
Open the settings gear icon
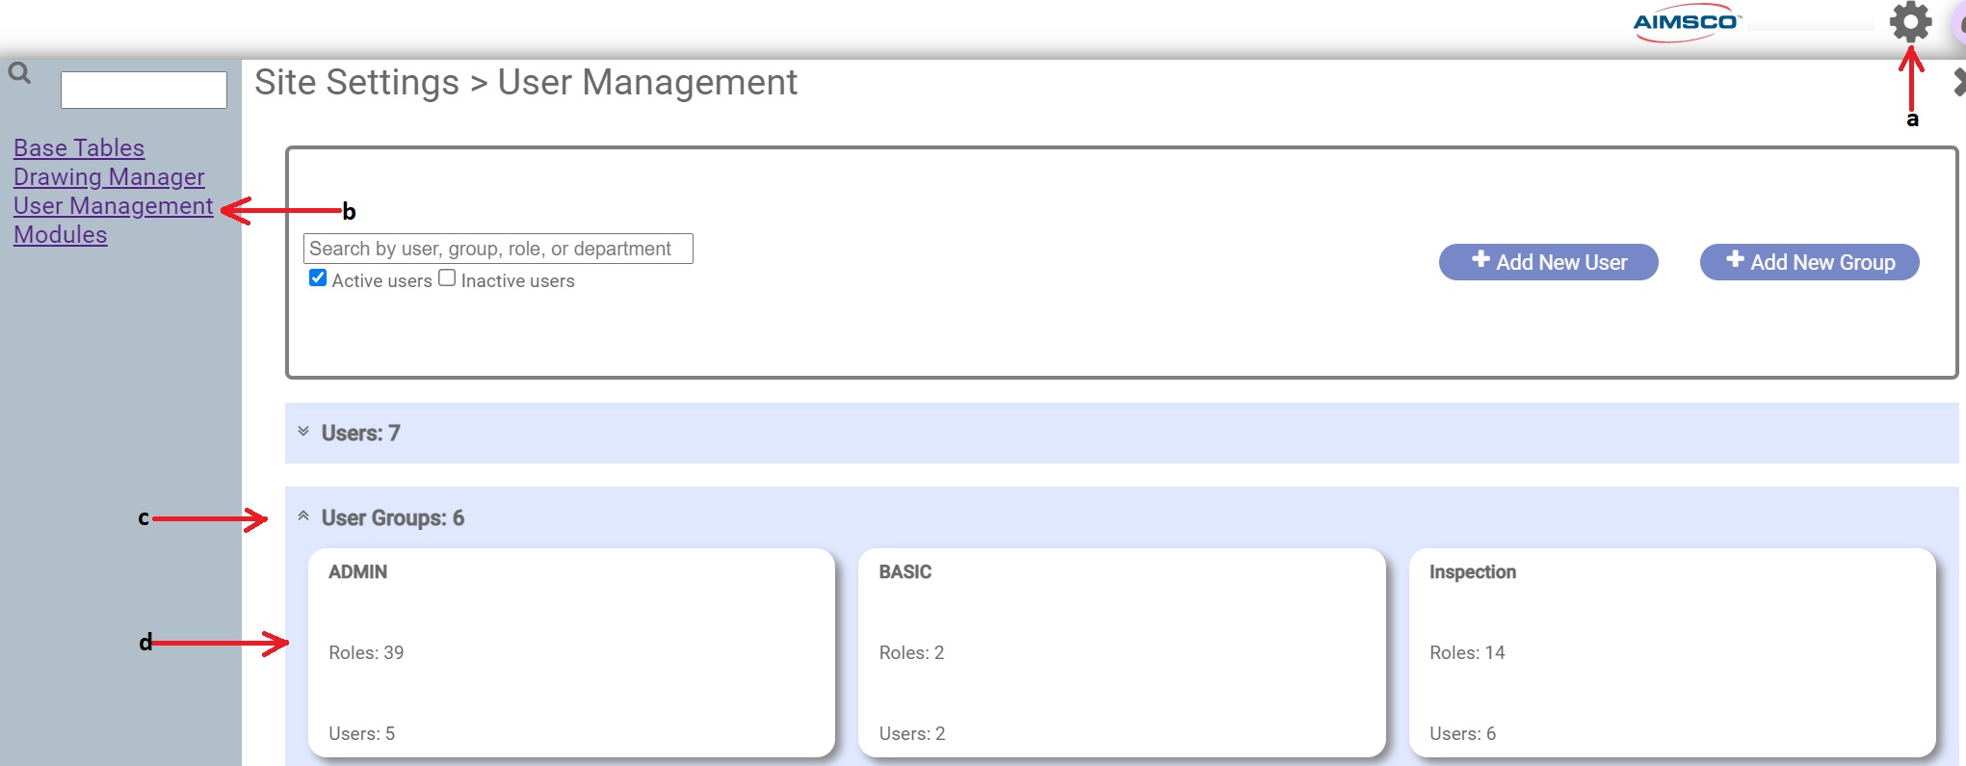pos(1910,22)
